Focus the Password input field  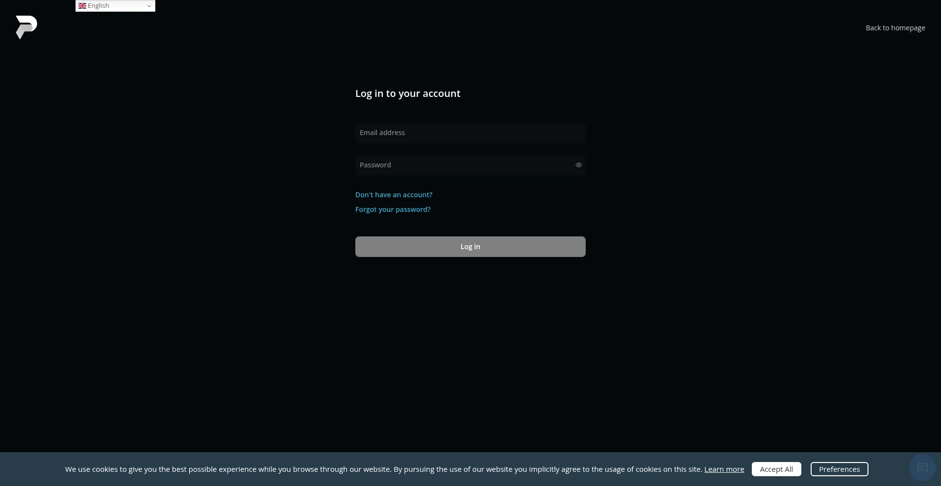point(463,165)
